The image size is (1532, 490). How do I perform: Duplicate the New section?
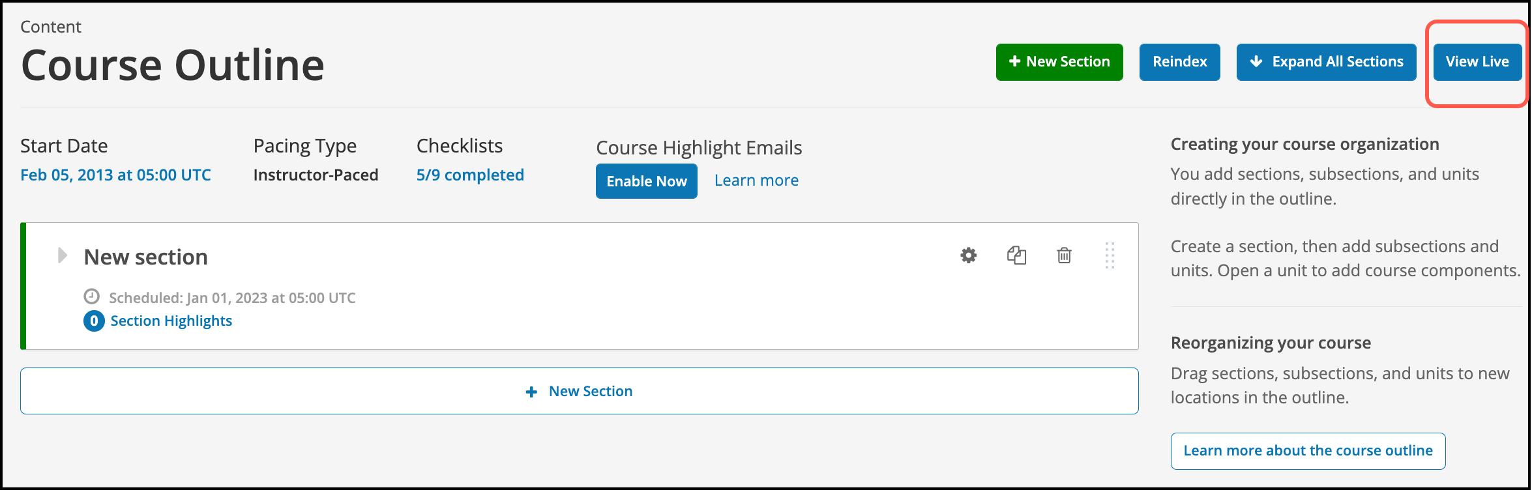(x=1016, y=255)
